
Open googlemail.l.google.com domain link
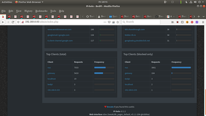point(59,35)
